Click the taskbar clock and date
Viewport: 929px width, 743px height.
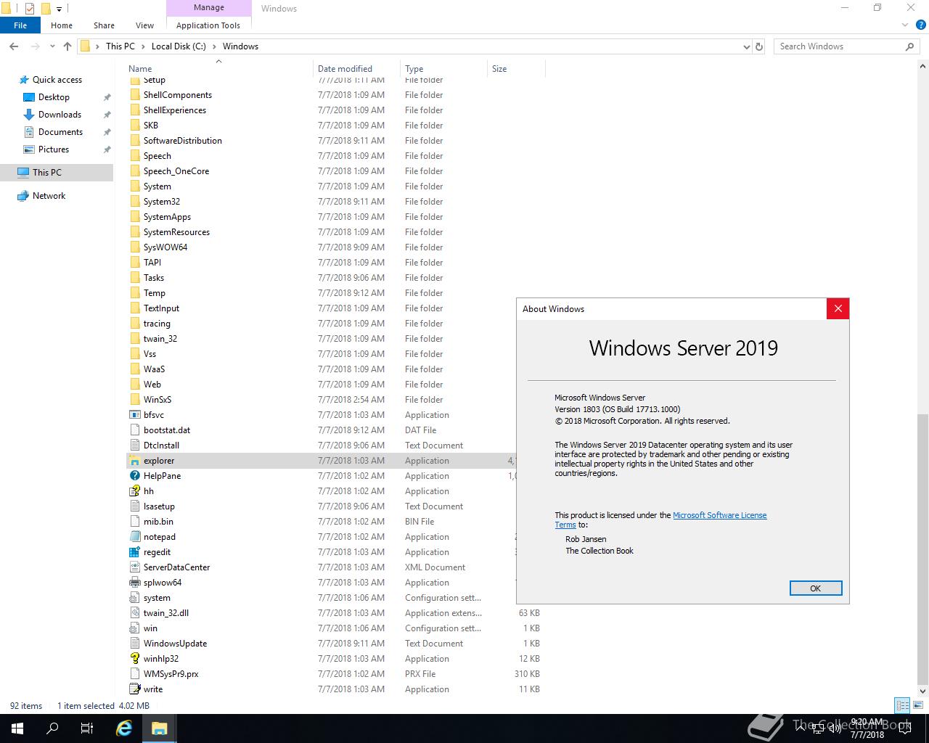click(x=867, y=728)
